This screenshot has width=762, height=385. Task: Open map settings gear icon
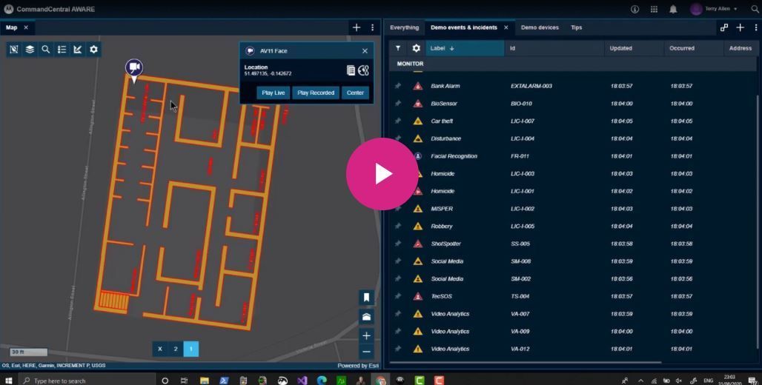[93, 50]
